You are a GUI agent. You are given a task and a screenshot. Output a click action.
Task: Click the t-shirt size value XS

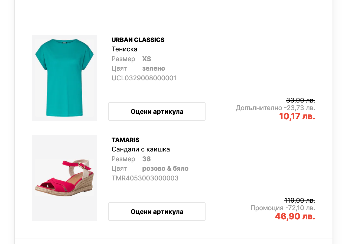click(147, 59)
